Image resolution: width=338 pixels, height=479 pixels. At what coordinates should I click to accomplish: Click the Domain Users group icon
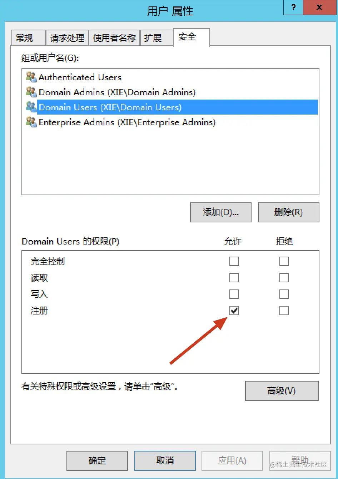(31, 107)
